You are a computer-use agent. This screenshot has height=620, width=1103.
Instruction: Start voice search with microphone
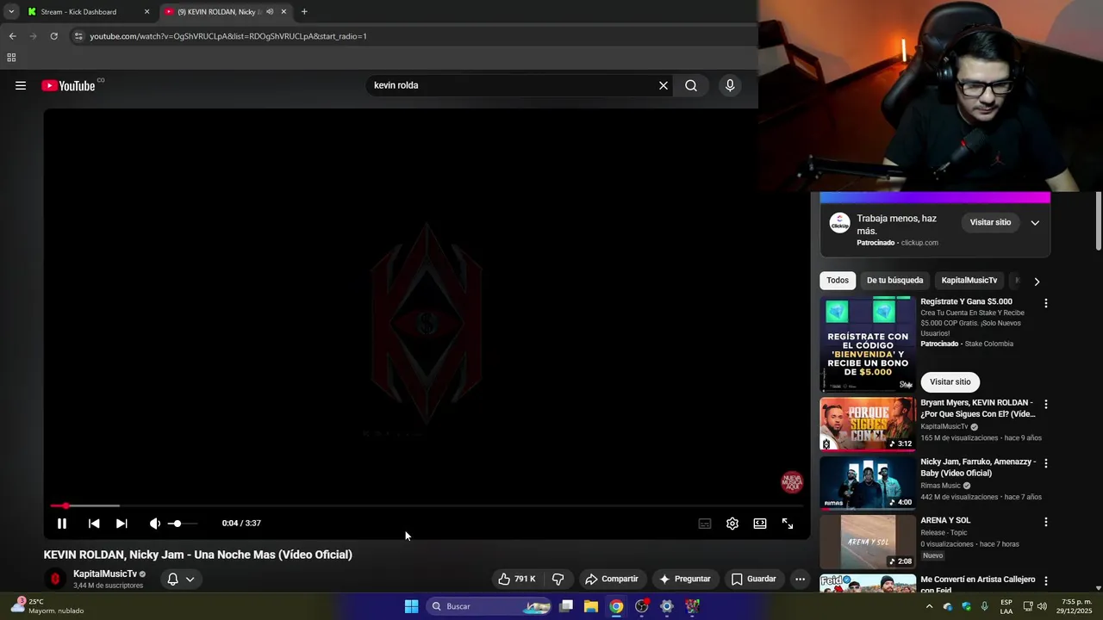730,85
